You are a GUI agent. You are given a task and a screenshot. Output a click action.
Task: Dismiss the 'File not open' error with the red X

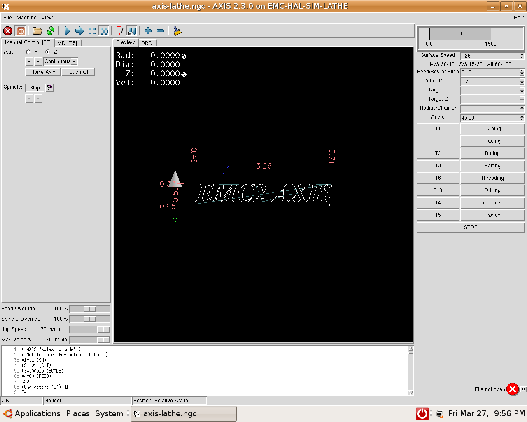coord(513,389)
